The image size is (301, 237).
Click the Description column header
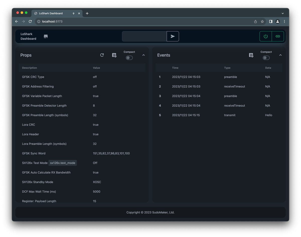point(29,68)
